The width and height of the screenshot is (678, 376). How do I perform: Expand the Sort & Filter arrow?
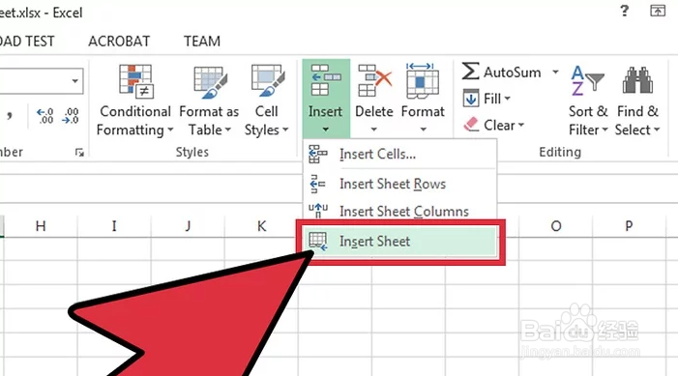click(x=604, y=130)
